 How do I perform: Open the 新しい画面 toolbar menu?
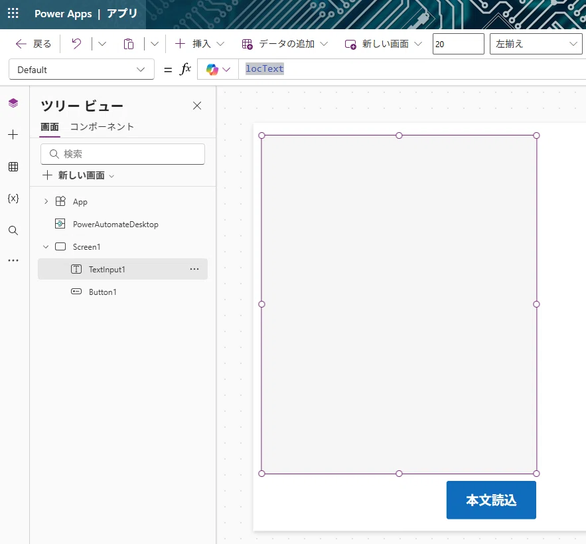tap(383, 44)
